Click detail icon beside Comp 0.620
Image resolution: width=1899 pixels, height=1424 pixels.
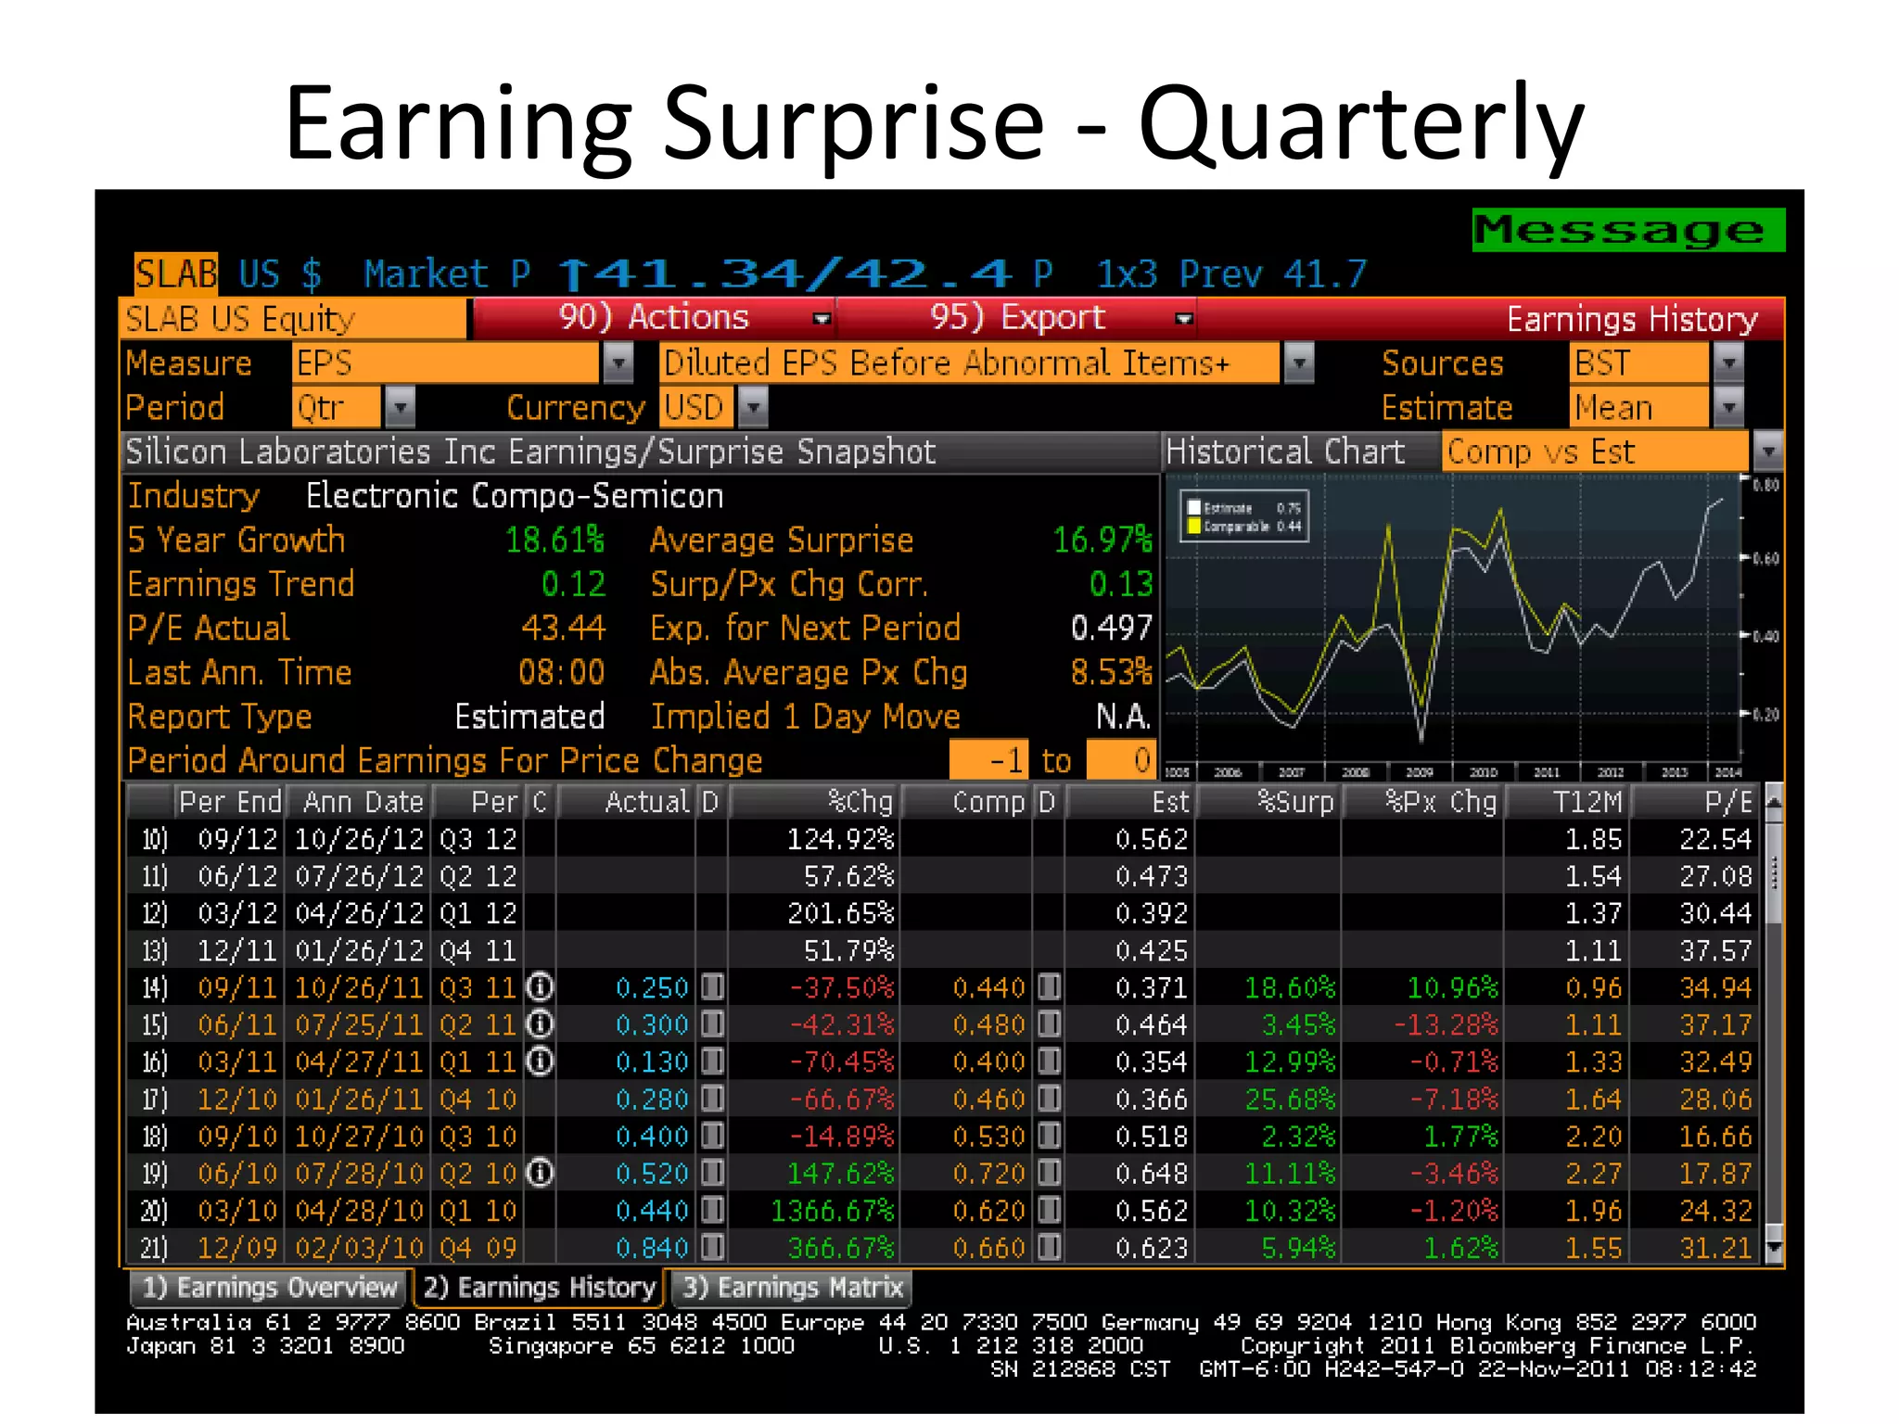coord(1049,1210)
